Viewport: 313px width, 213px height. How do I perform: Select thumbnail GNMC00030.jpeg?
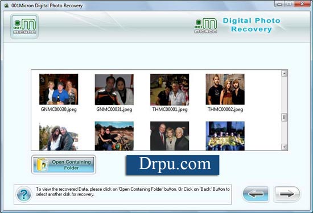[59, 89]
